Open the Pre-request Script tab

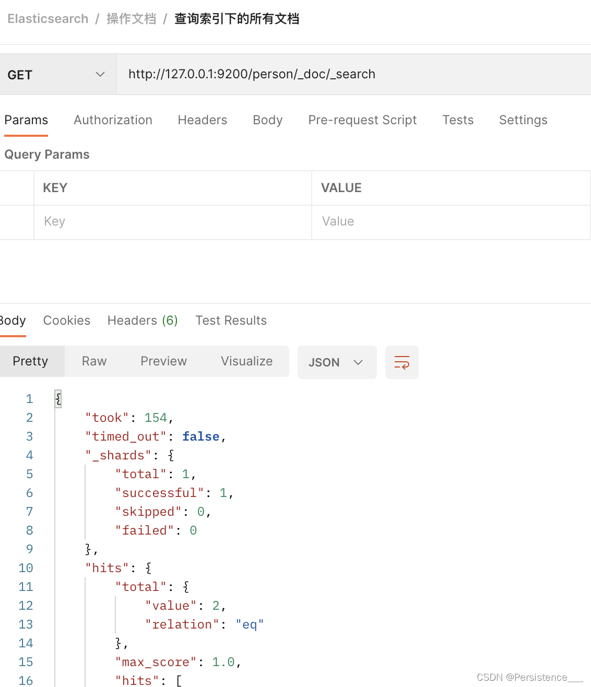click(362, 120)
